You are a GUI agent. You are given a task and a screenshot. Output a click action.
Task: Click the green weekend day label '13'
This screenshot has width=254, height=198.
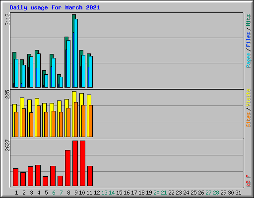(104, 193)
